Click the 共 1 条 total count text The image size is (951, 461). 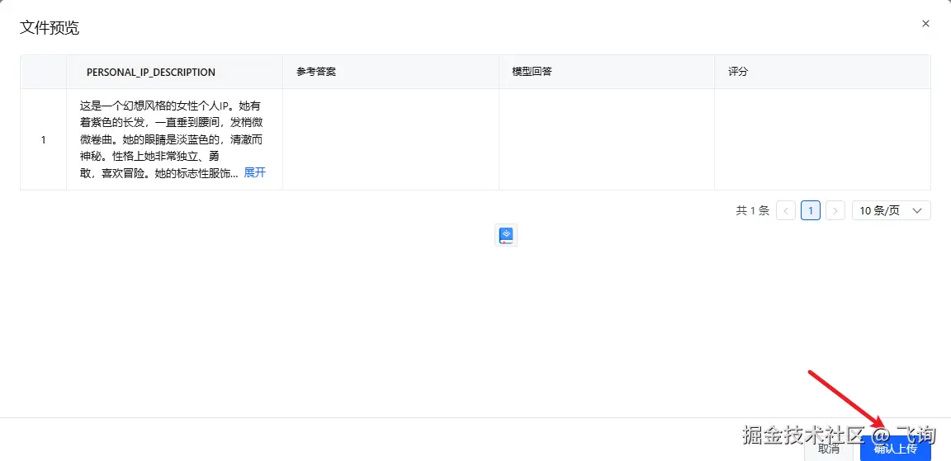click(x=753, y=211)
